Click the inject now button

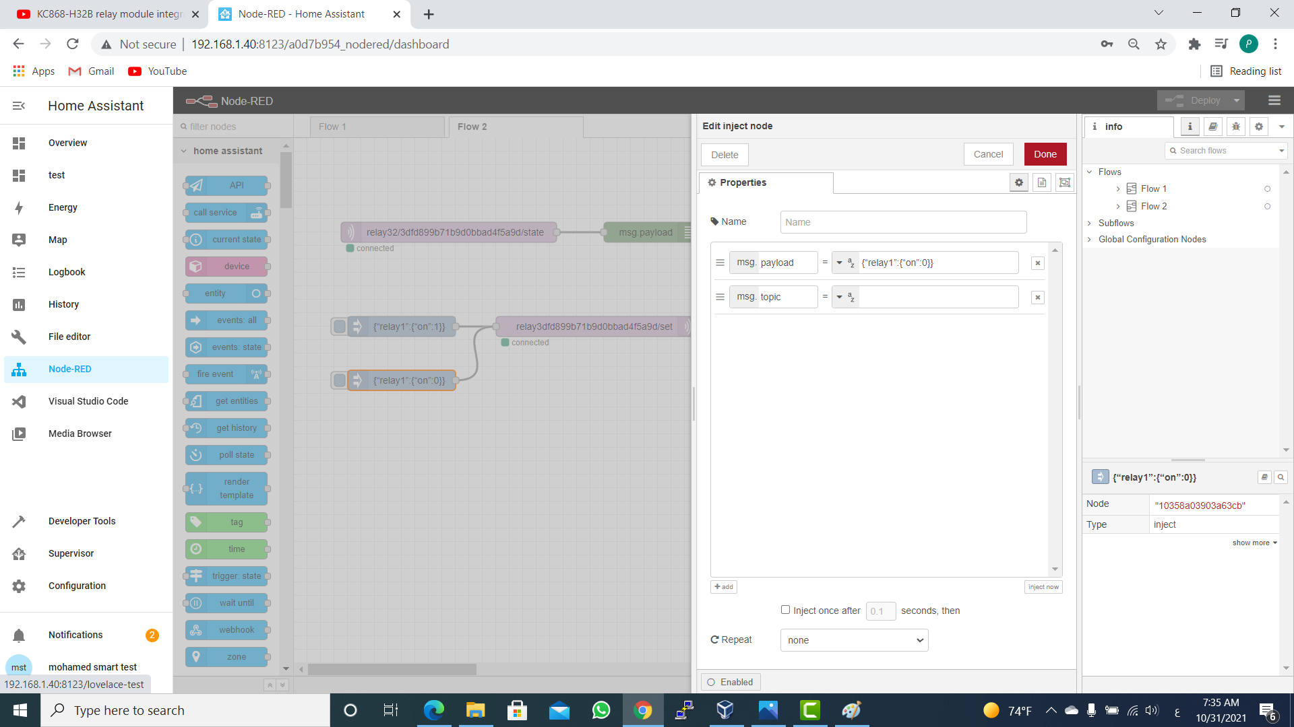[1043, 587]
